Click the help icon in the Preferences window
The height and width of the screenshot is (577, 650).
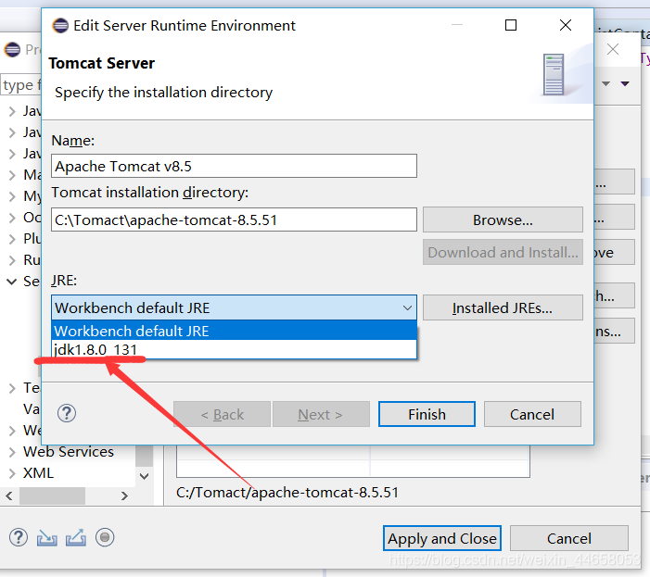[19, 537]
